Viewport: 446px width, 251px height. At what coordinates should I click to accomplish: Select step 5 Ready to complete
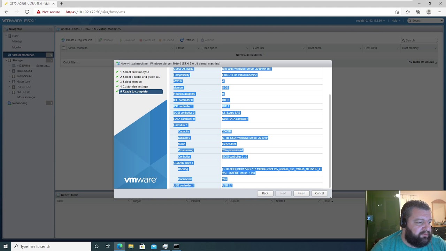(x=141, y=91)
